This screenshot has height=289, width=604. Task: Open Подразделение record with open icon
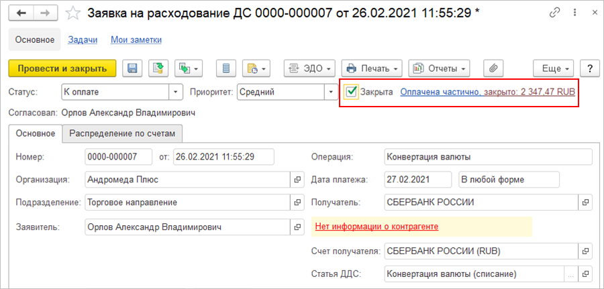pyautogui.click(x=297, y=202)
